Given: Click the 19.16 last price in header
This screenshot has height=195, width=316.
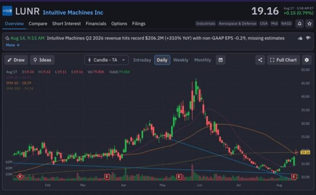Looking at the screenshot, I should 265,11.
